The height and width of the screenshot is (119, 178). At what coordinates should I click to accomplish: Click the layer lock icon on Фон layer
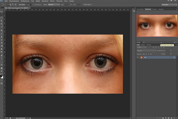click(174, 57)
